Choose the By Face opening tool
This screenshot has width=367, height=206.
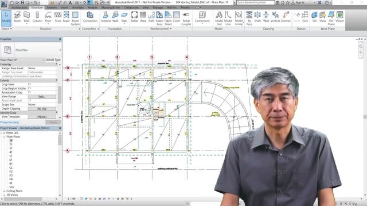coord(249,18)
